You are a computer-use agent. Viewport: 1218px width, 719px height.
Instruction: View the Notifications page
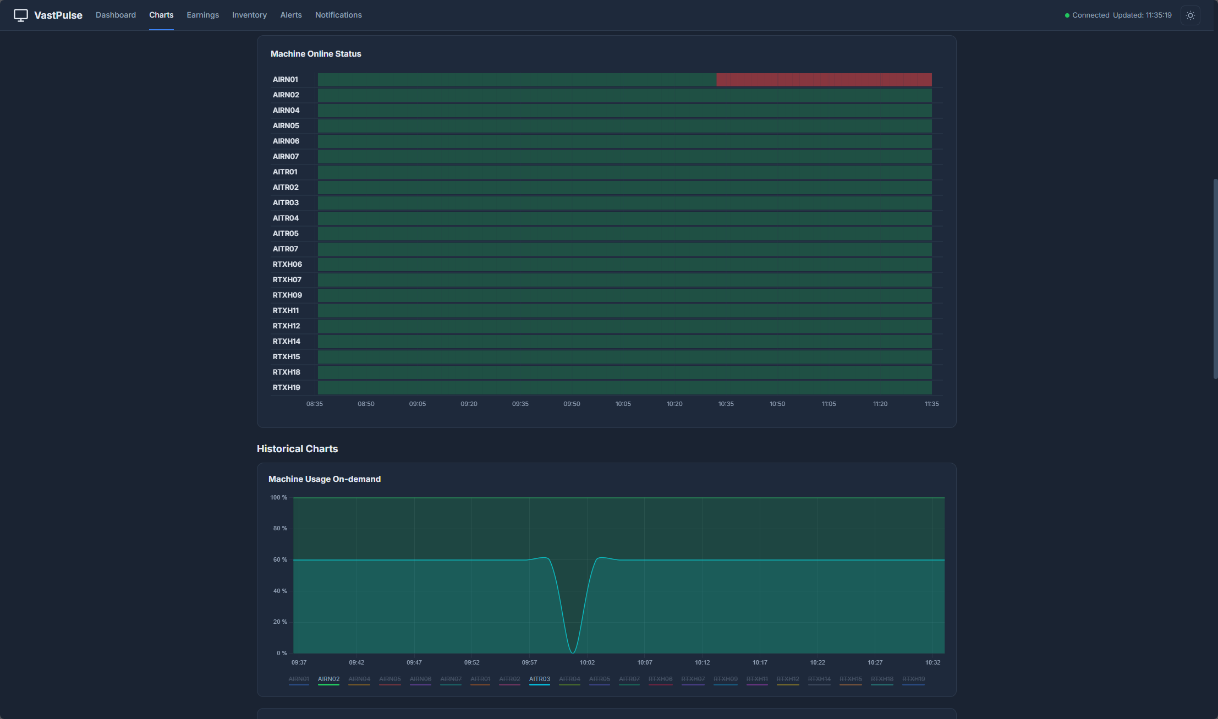(x=338, y=15)
